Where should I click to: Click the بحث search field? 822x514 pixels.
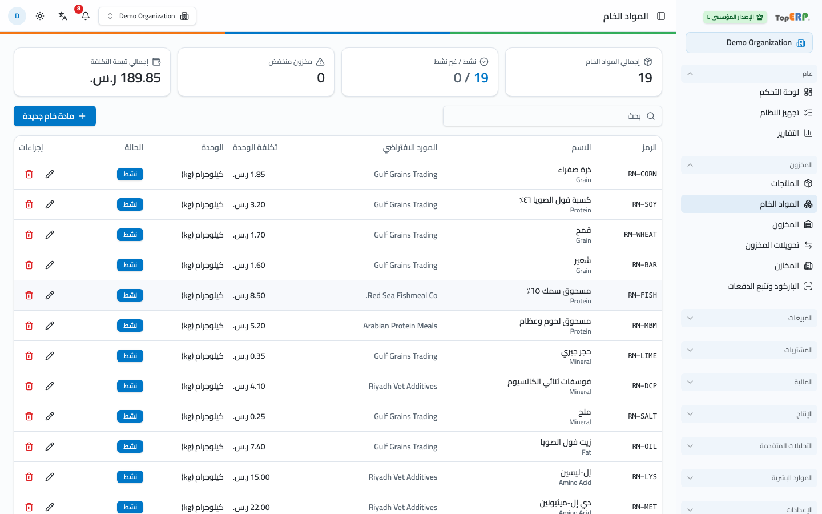[553, 116]
